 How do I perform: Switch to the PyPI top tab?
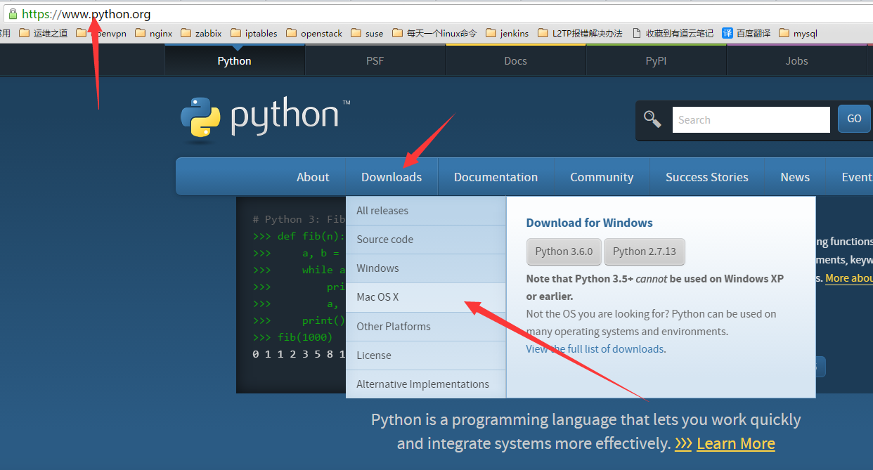coord(656,61)
